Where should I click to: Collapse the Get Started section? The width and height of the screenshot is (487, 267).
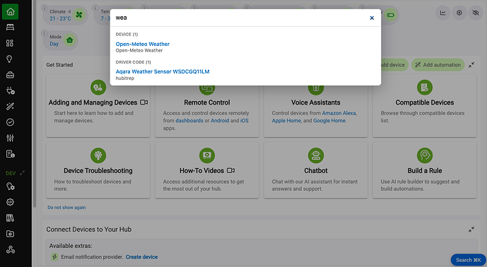point(471,65)
